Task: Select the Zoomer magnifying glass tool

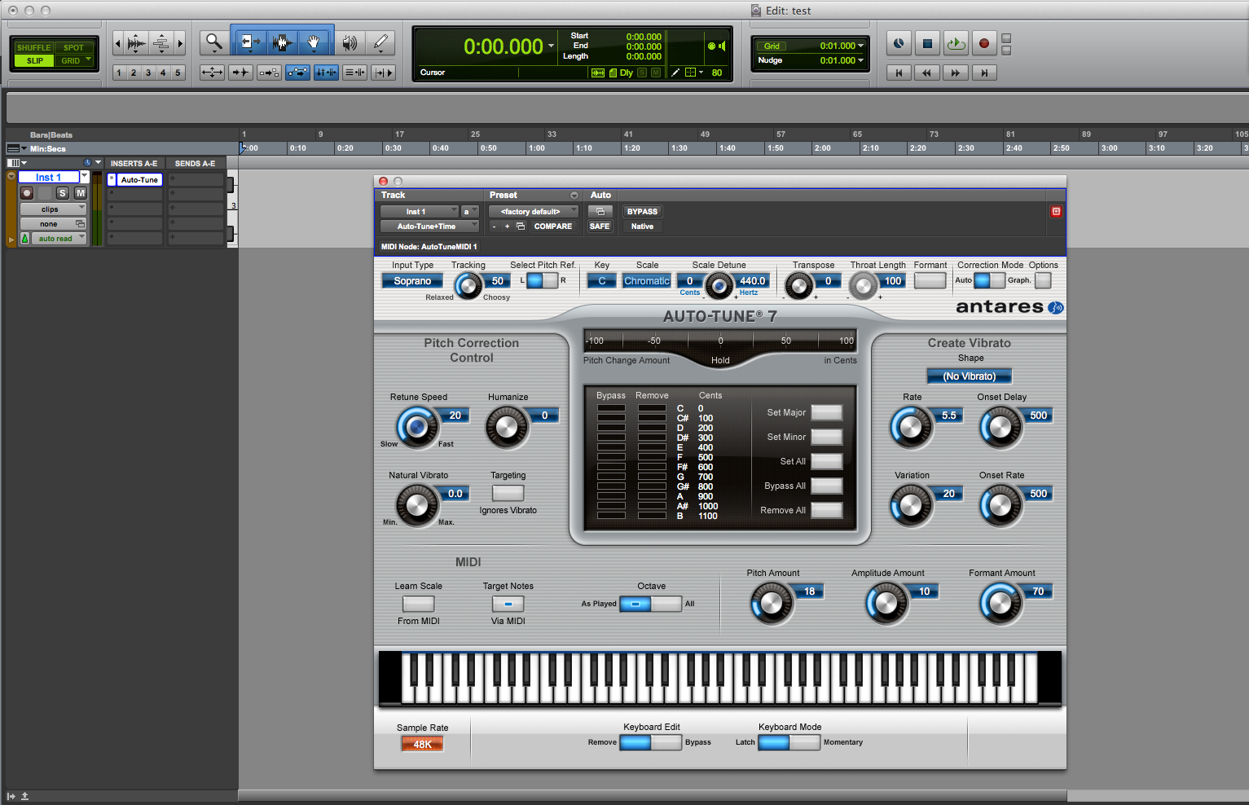Action: point(214,42)
